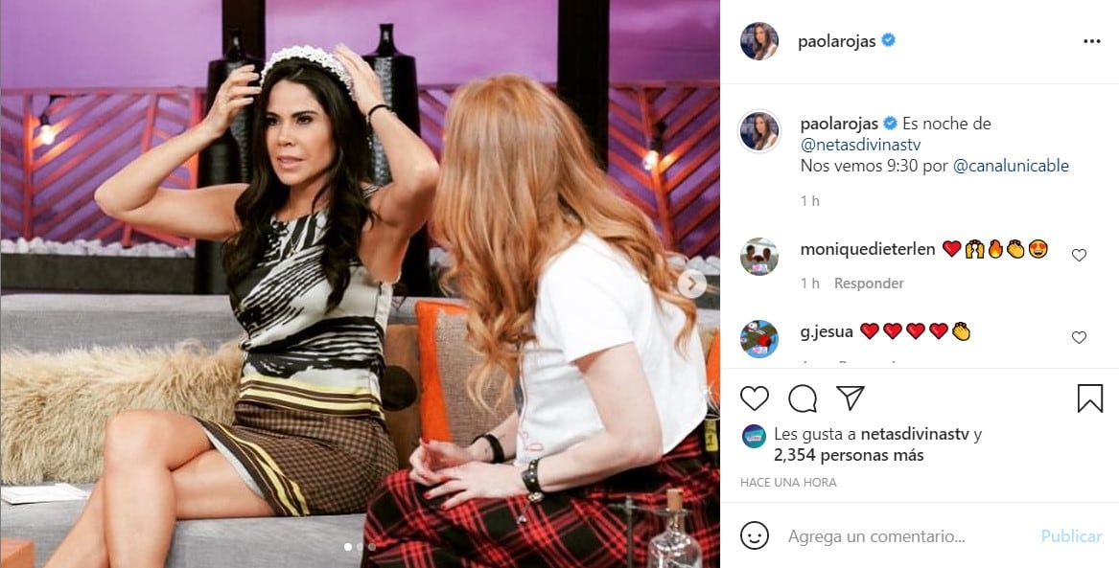Open the three-dot options menu
The height and width of the screenshot is (568, 1119).
point(1092,41)
